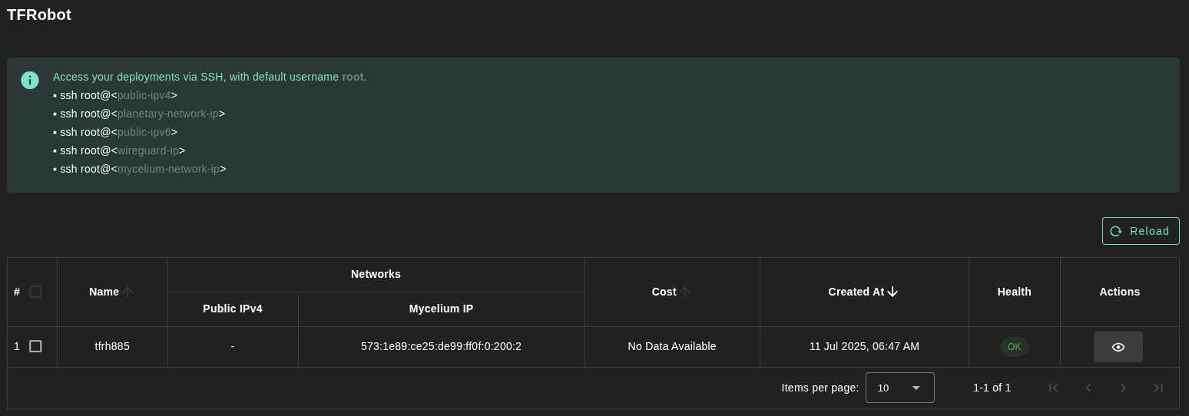This screenshot has height=416, width=1189.
Task: Click the OK health status chip
Action: (1014, 347)
